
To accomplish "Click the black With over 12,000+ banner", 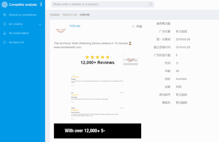I will click(98, 131).
